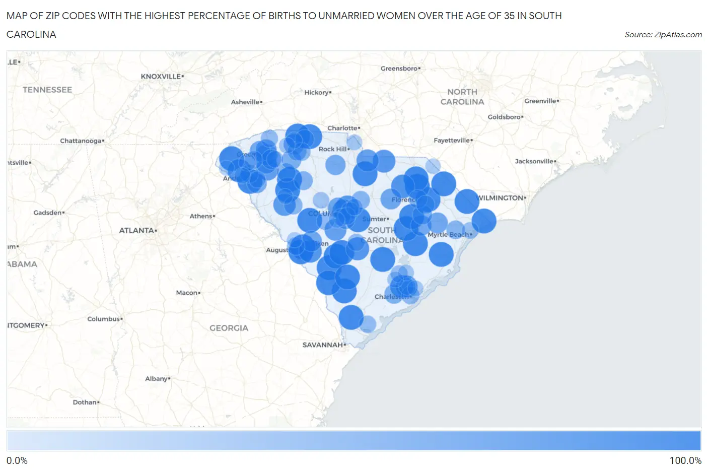Click the ATLANTA city label
This screenshot has width=708, height=472.
136,230
